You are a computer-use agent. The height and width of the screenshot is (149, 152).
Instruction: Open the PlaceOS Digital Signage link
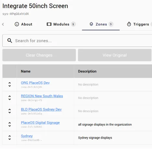[40, 123]
